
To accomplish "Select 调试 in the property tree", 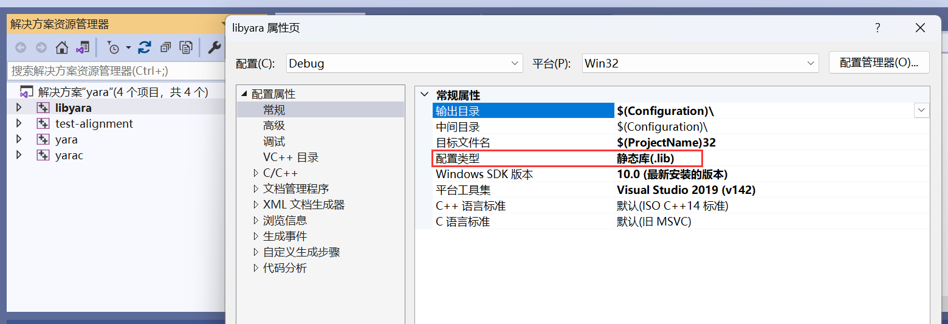I will (274, 142).
